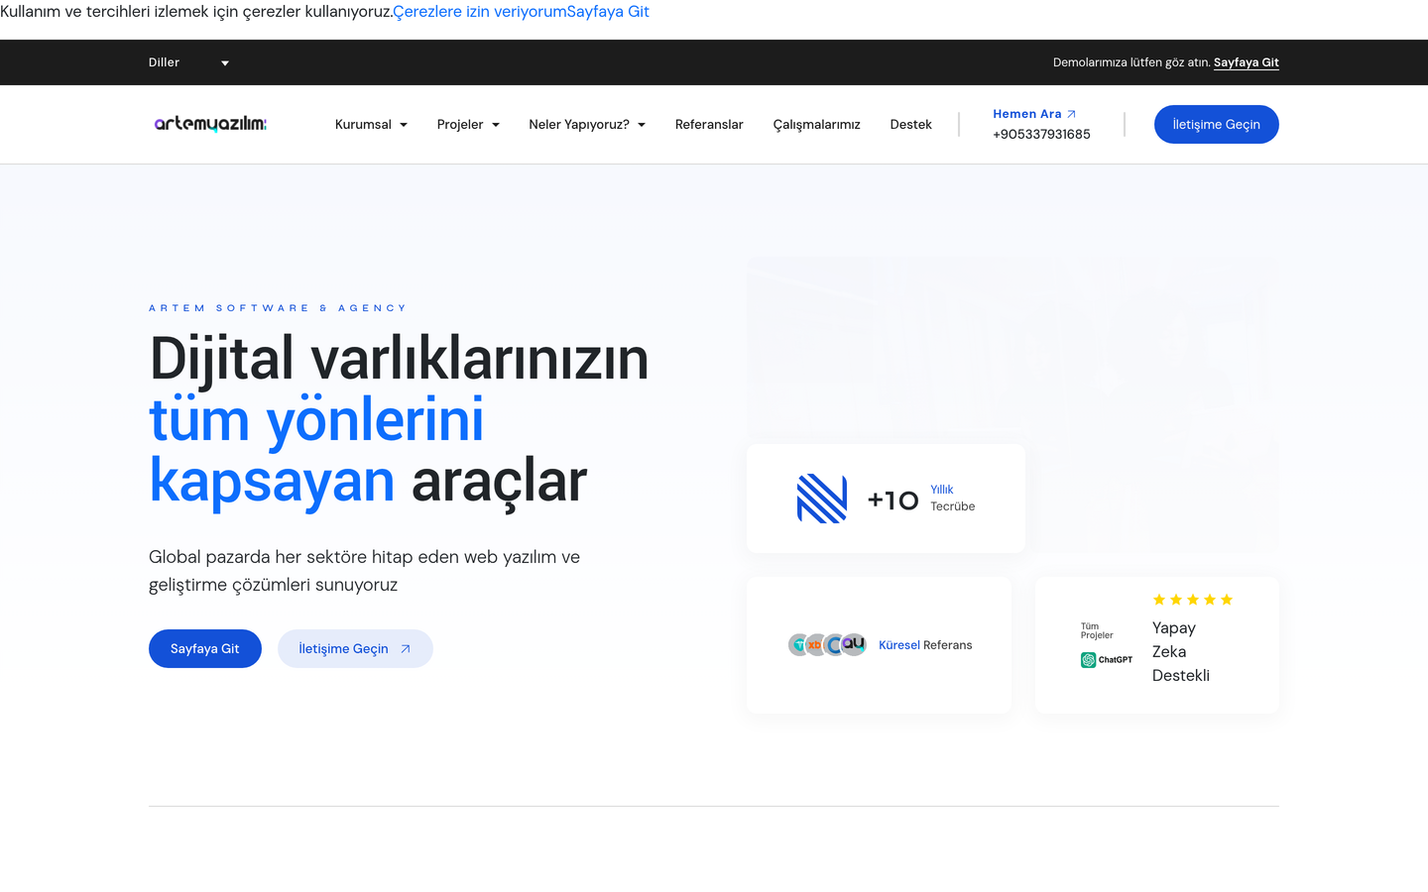Click the İletişime Geçin button in header
Image resolution: width=1428 pixels, height=892 pixels.
coord(1217,124)
